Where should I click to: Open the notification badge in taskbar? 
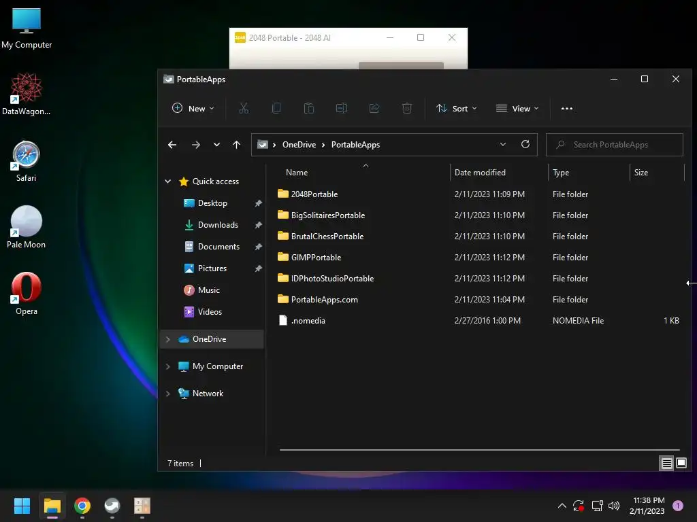678,506
